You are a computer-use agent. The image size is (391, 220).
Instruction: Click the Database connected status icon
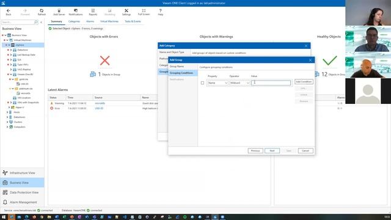88,210
